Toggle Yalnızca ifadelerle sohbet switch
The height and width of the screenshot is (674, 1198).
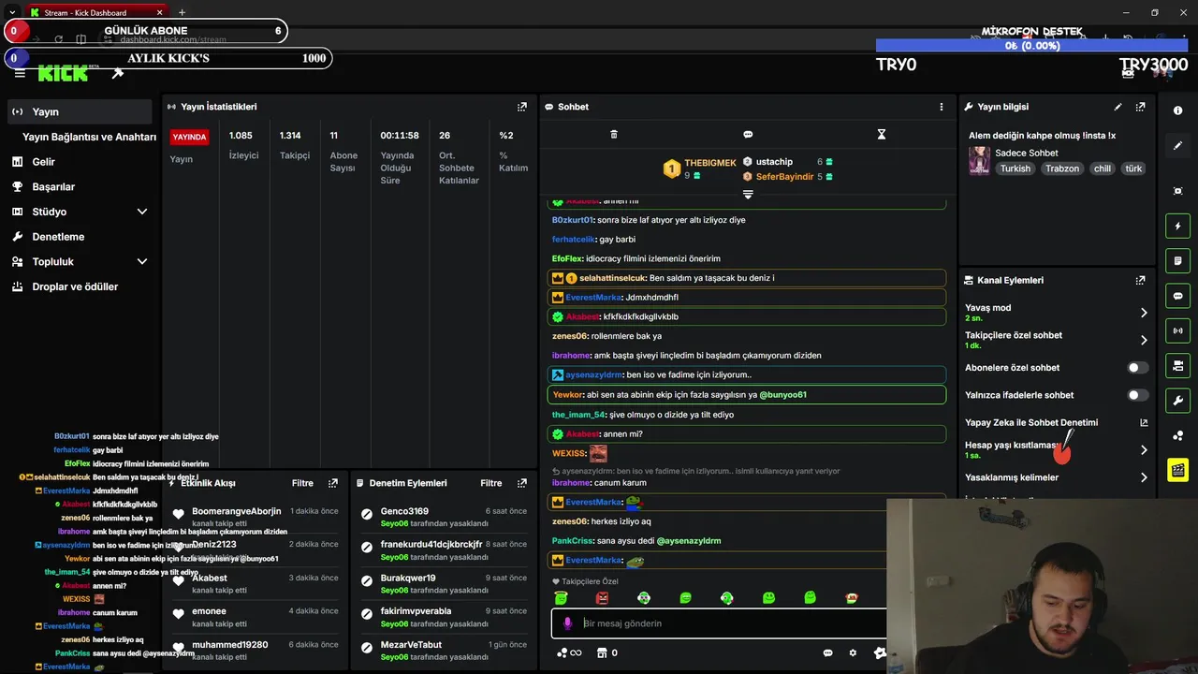coord(1137,395)
